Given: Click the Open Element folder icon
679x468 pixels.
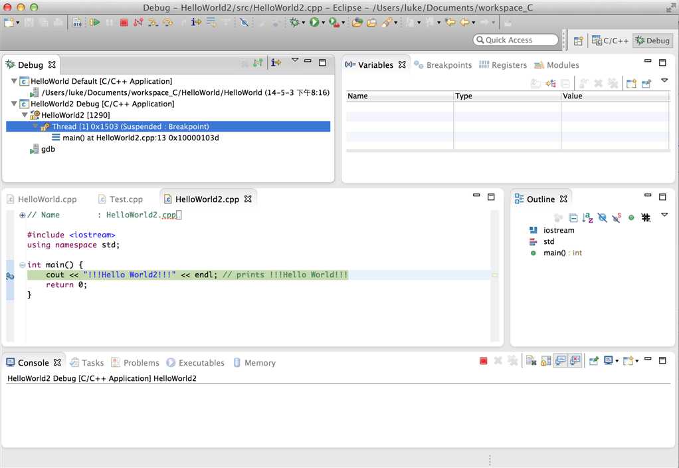Looking at the screenshot, I should (357, 22).
